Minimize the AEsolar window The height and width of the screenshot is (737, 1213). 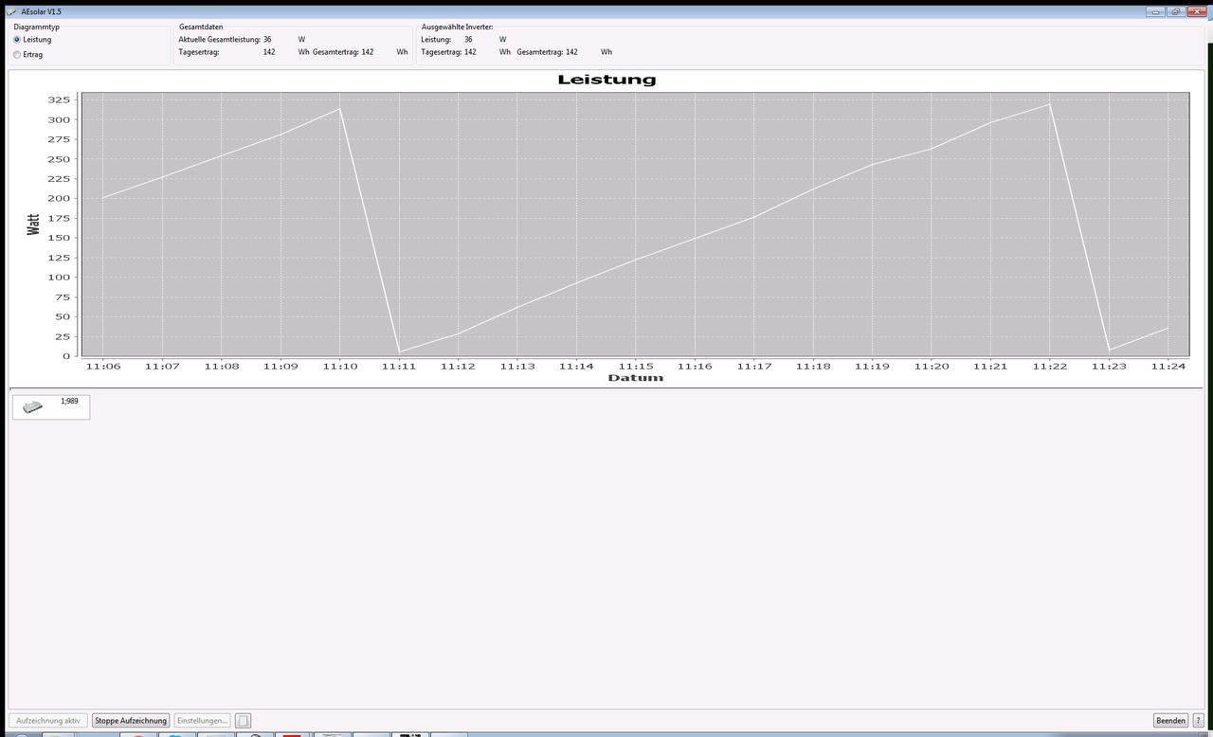point(1155,11)
